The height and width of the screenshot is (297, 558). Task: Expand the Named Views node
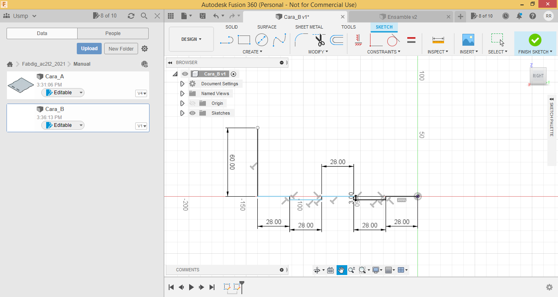coord(183,93)
